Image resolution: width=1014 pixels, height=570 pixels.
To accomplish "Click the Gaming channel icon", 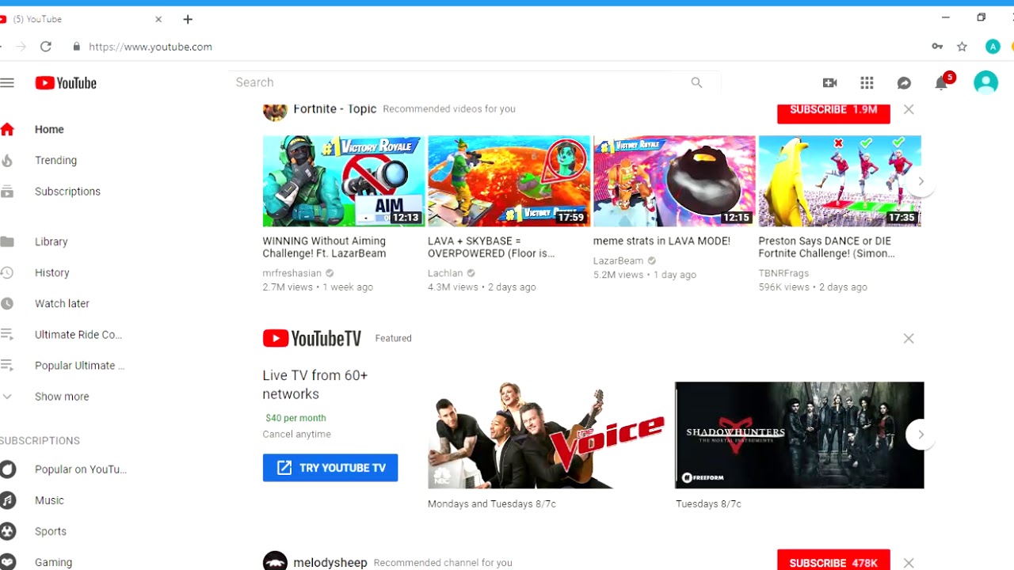I will [8, 562].
